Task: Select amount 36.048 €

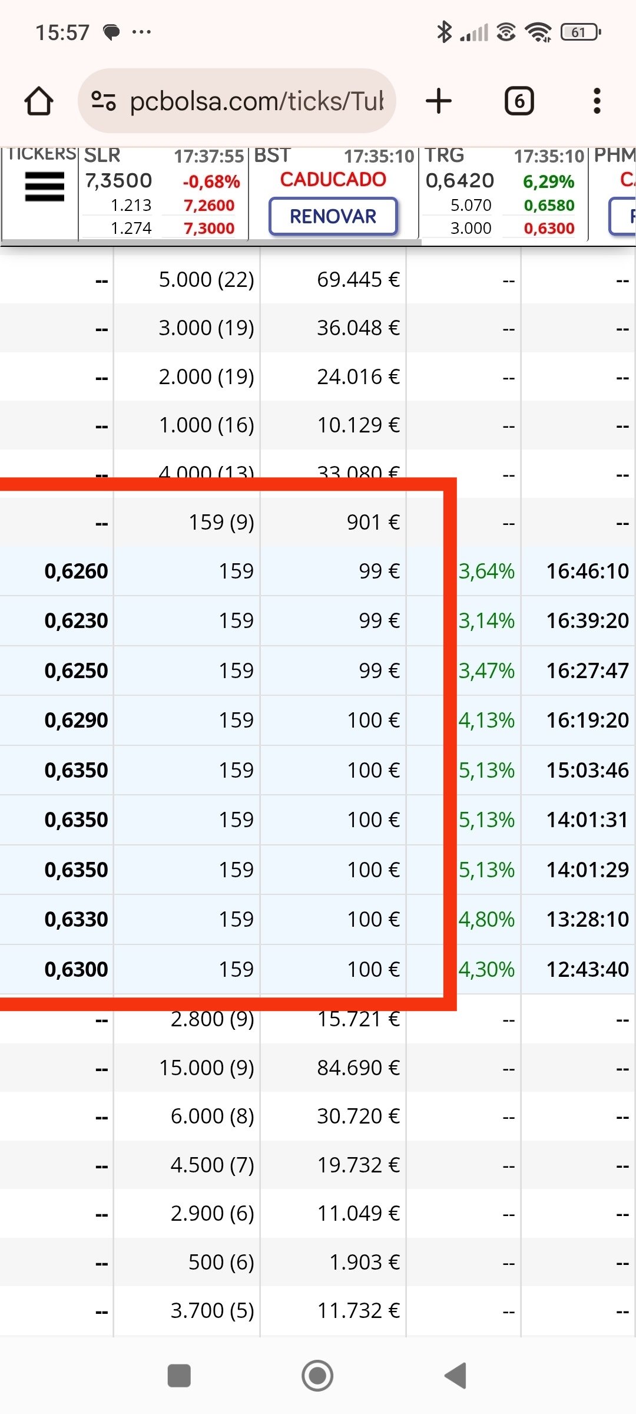Action: point(358,328)
